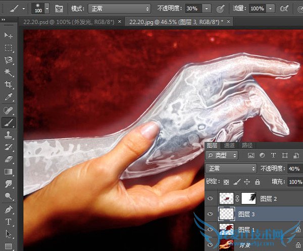Screen dimensions: 303x251
Task: Toggle visibility of 图层 3
Action: point(211,215)
